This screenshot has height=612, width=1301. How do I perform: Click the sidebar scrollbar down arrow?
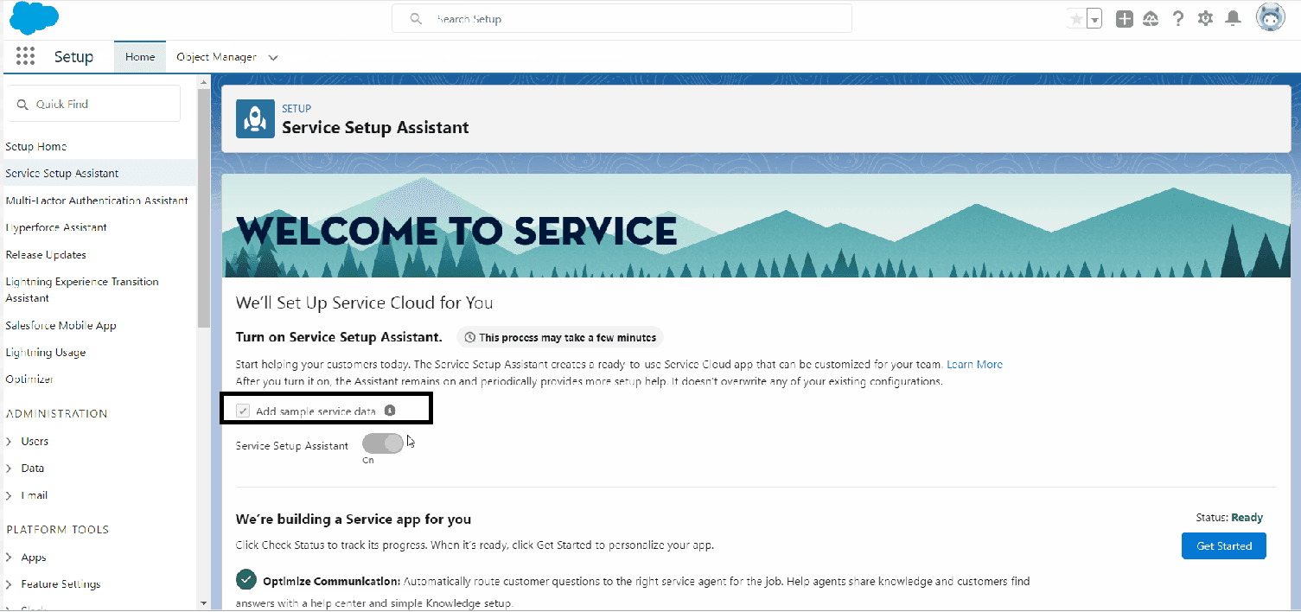[x=204, y=602]
